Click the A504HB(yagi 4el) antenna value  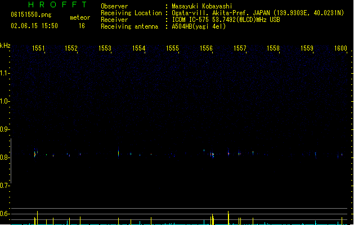[x=199, y=26]
